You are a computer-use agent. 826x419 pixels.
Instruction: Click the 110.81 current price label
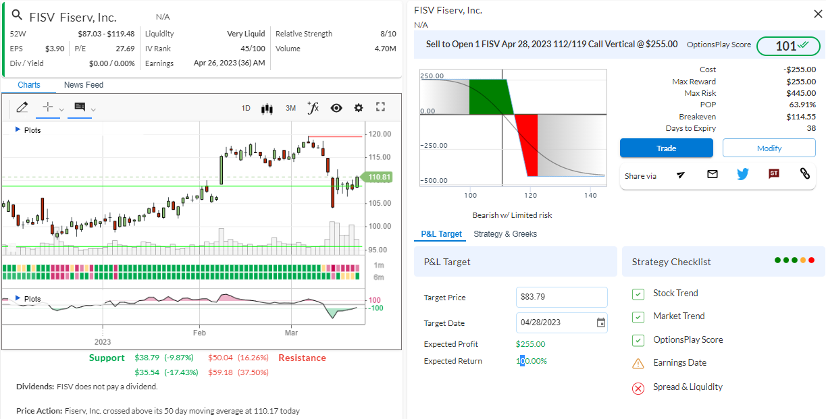(x=377, y=177)
